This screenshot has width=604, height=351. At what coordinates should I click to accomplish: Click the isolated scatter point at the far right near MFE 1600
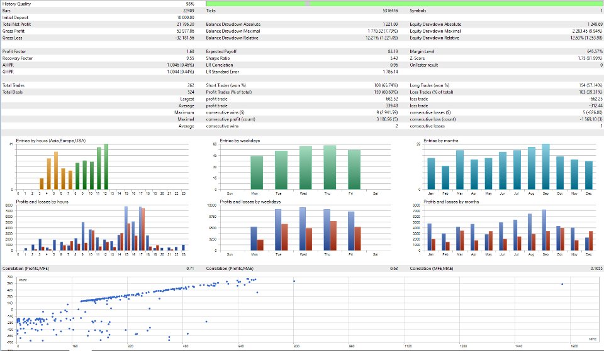(x=562, y=284)
